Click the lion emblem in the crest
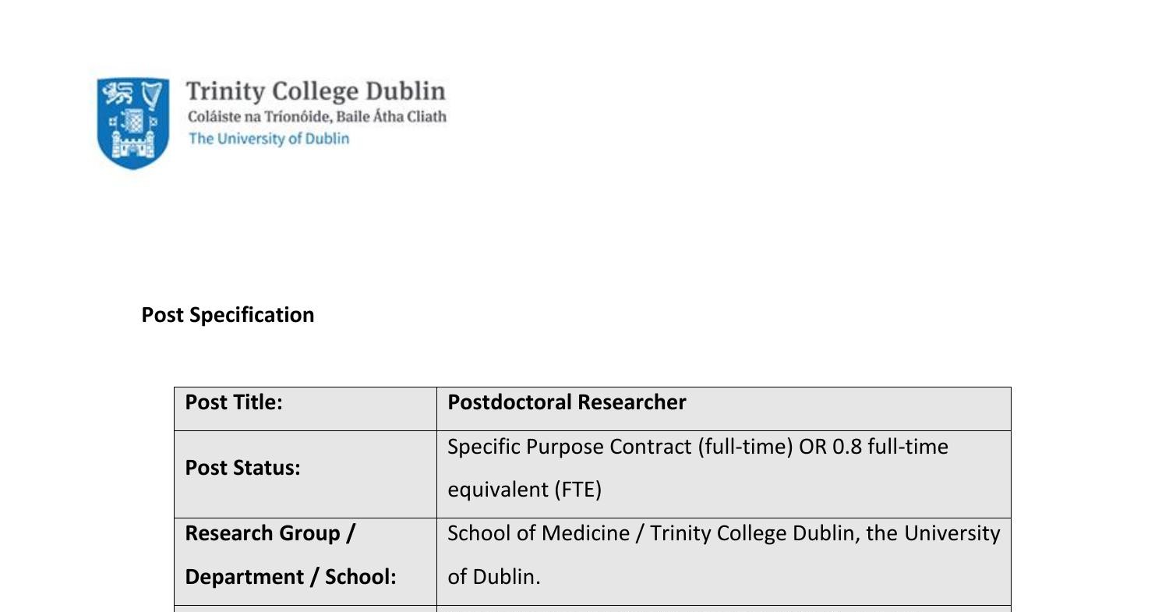Image resolution: width=1169 pixels, height=612 pixels. click(x=118, y=94)
